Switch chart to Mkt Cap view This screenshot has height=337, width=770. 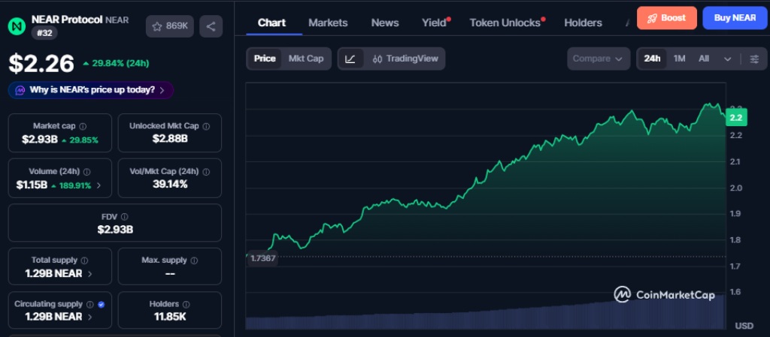[306, 59]
